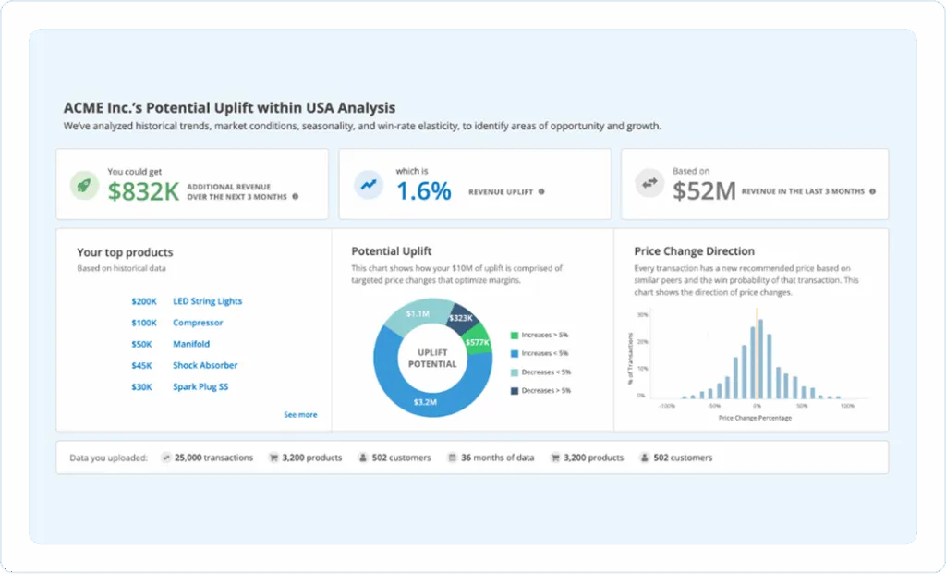
Task: Open the LED String Lights product link
Action: pos(208,301)
